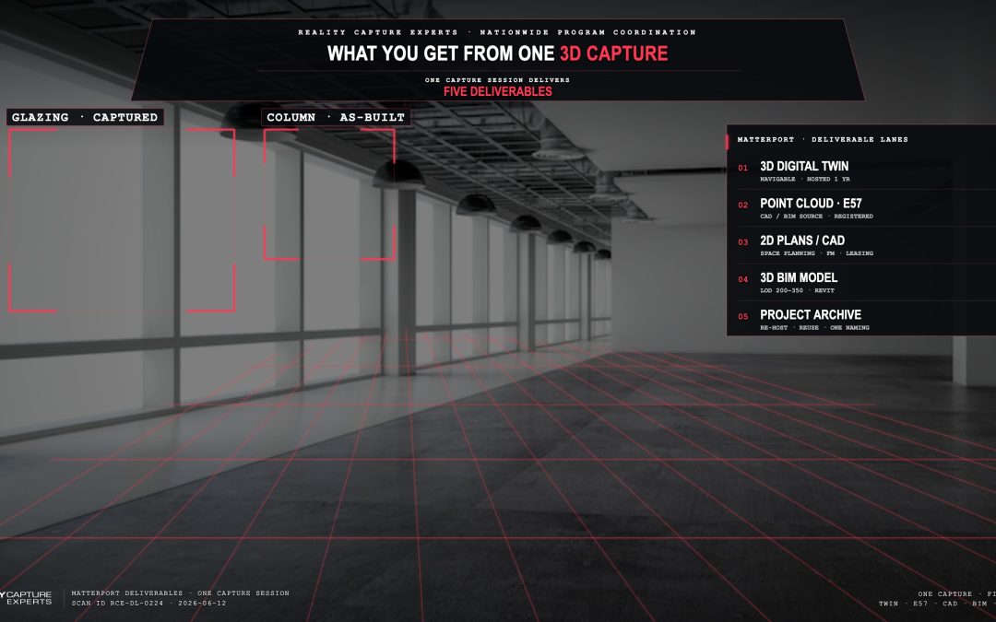Click 'CAD / BIM SOURCE · REGISTERED' caption
Image resolution: width=996 pixels, height=622 pixels.
pos(816,217)
